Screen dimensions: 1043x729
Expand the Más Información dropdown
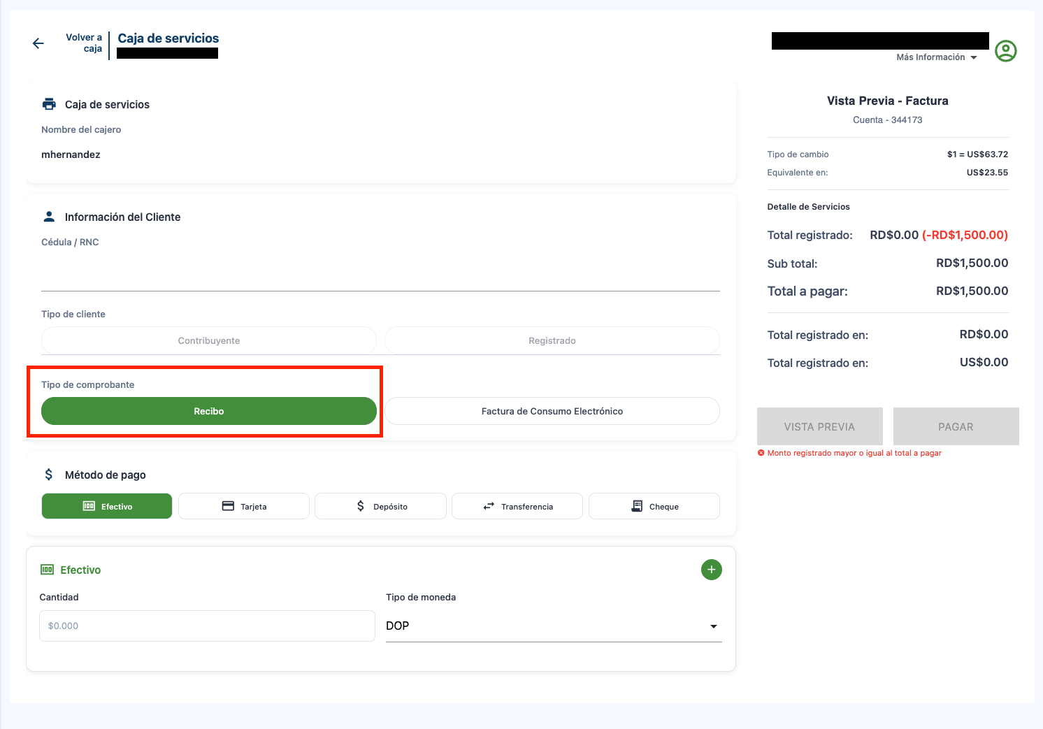coord(936,57)
